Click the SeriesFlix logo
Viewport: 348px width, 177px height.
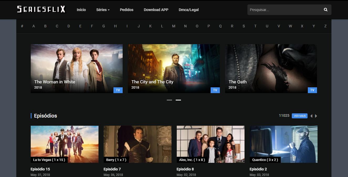[x=41, y=9]
